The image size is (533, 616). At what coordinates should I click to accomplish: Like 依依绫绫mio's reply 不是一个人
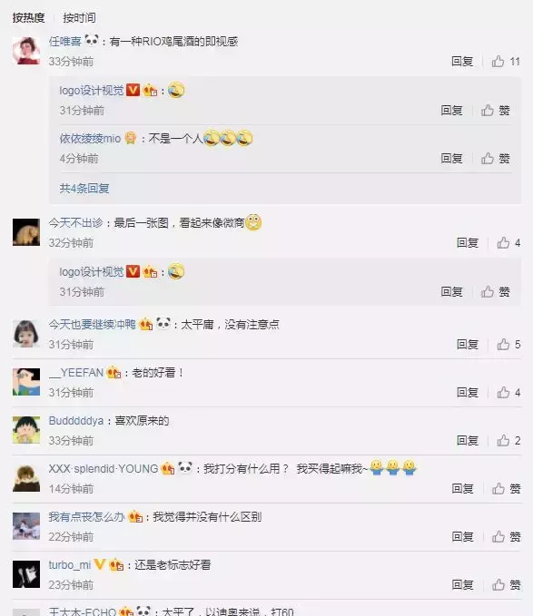[x=495, y=159]
